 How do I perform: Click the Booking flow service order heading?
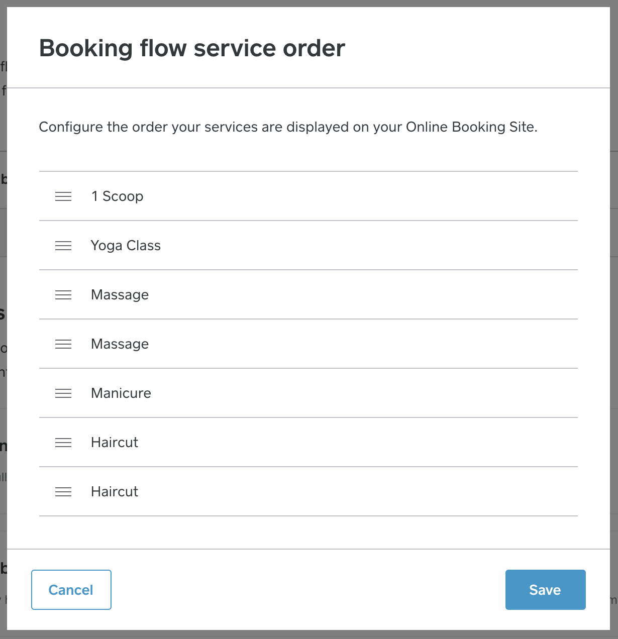click(x=192, y=48)
